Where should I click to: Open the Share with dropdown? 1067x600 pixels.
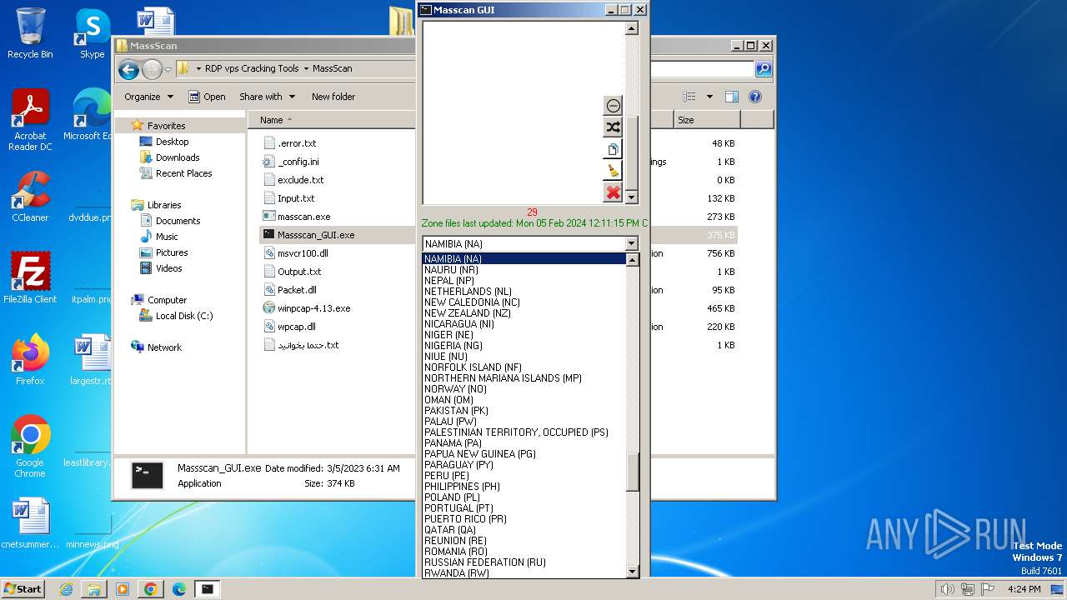point(267,97)
